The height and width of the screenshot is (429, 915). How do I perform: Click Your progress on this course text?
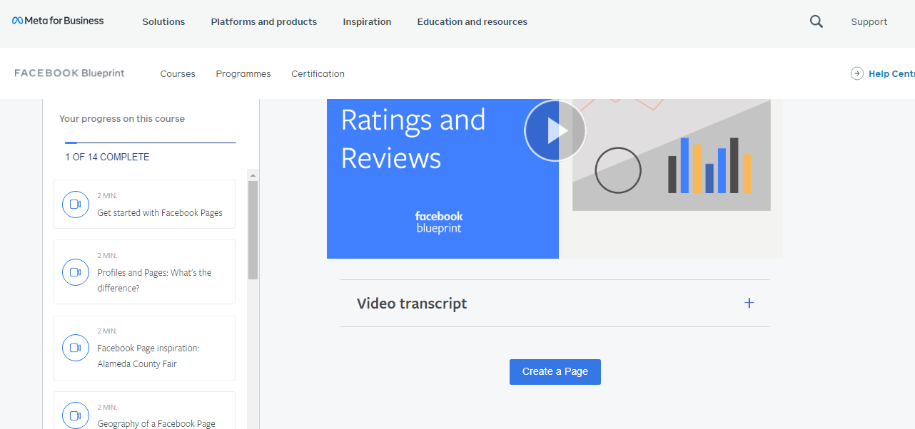[x=122, y=119]
